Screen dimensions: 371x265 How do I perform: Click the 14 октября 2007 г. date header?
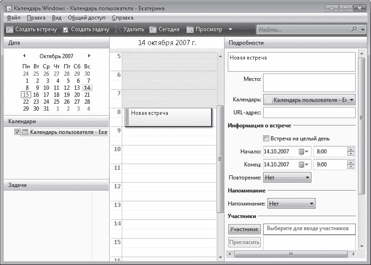[x=167, y=43]
